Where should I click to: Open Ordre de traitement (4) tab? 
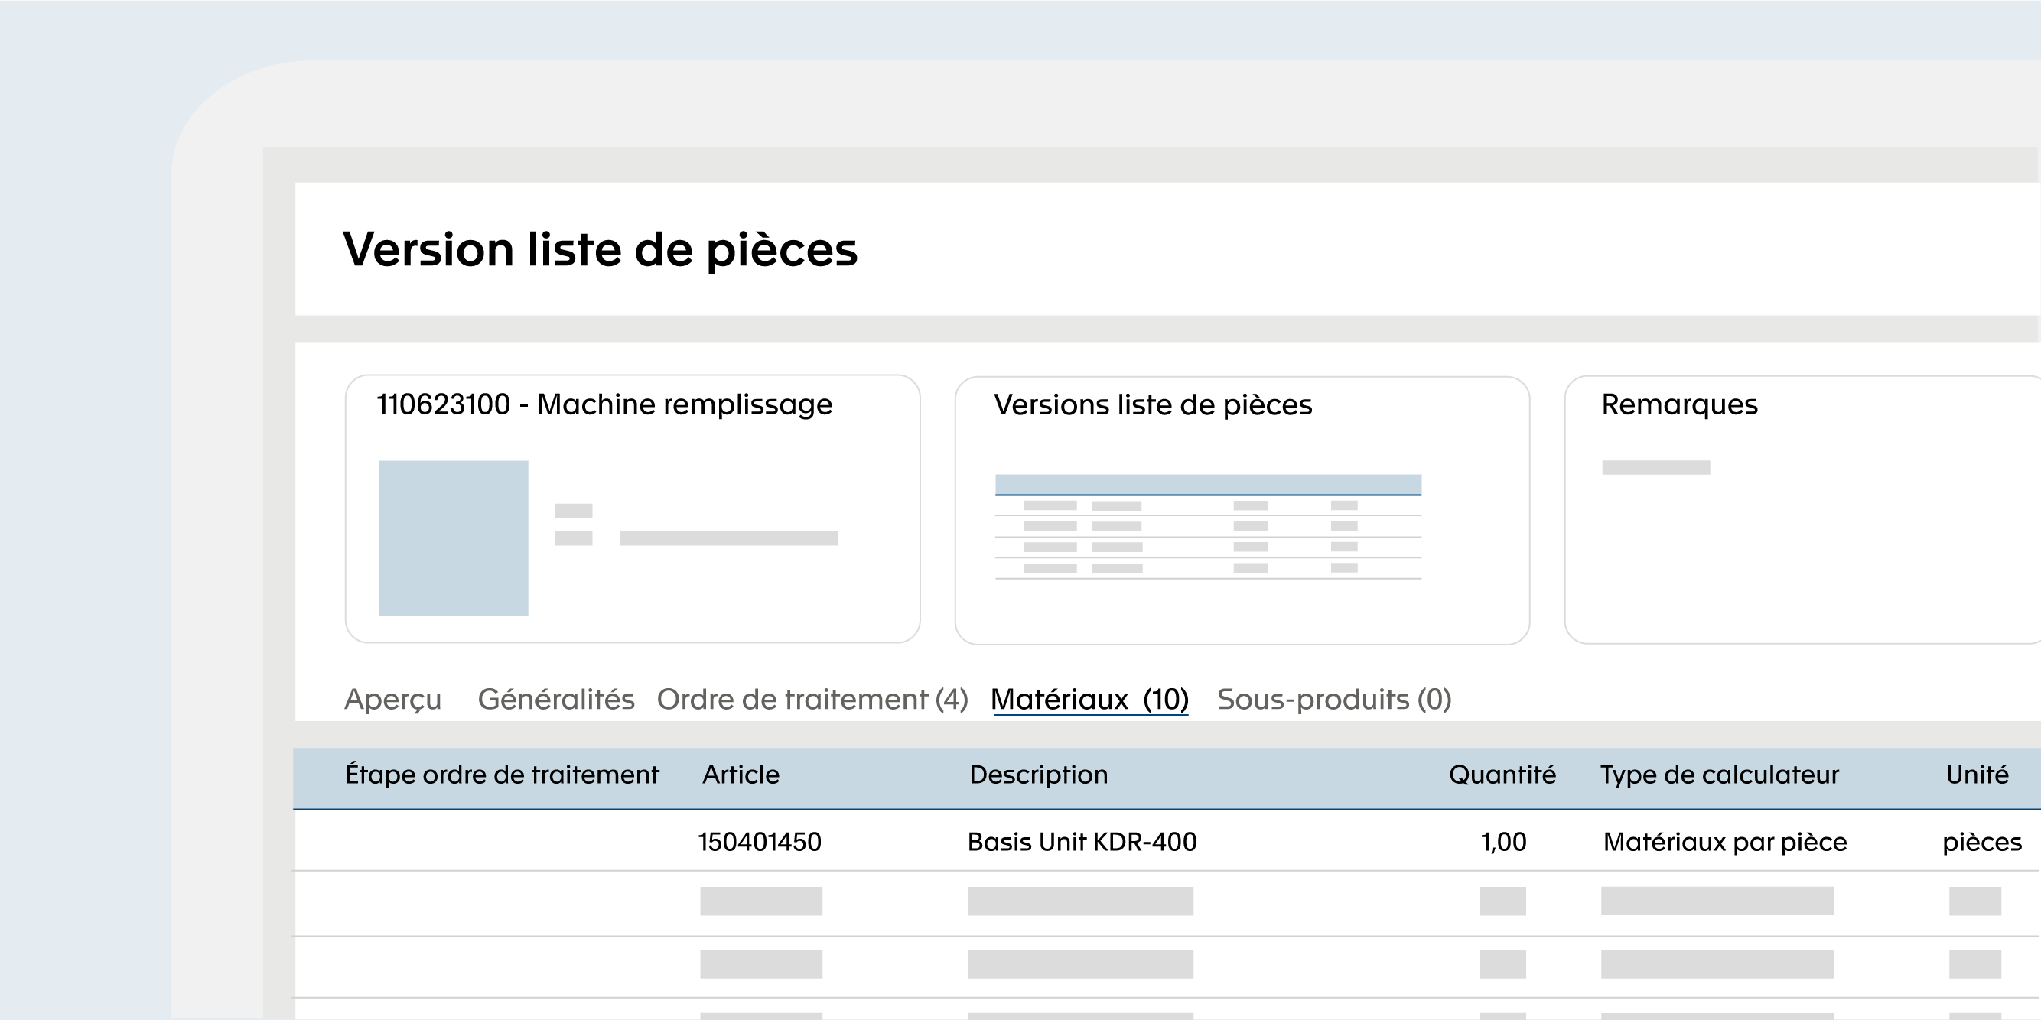click(x=812, y=700)
